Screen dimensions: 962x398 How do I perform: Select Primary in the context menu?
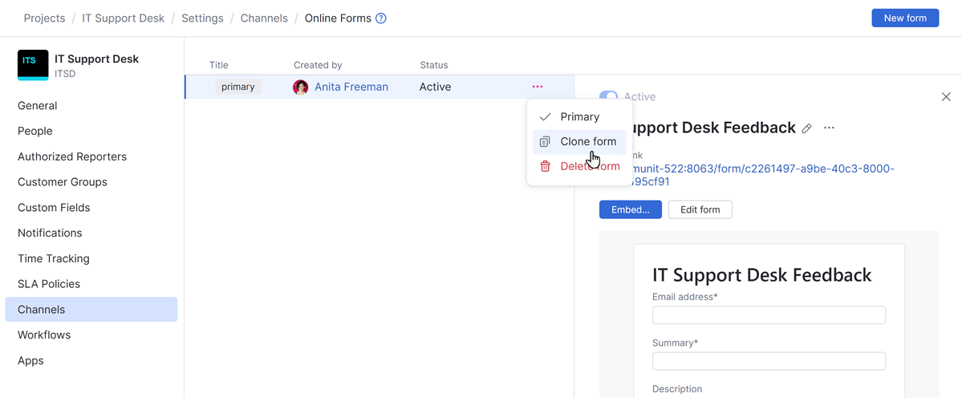pos(579,117)
